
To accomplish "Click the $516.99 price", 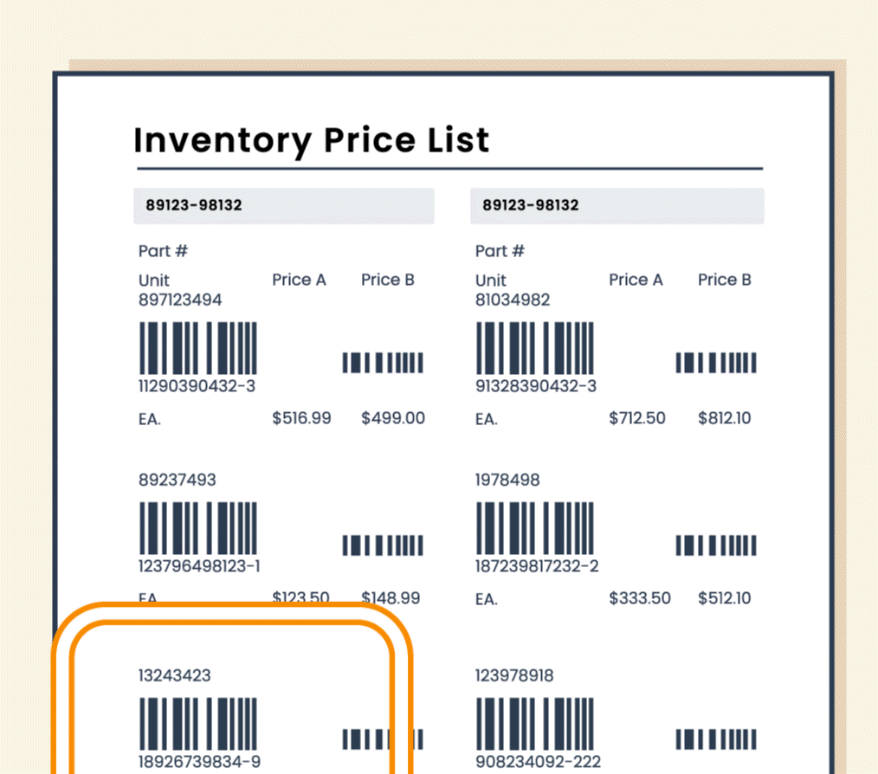I will (301, 418).
